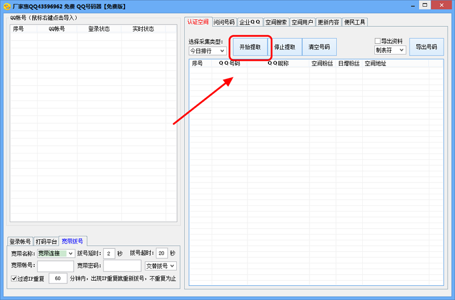Open the 问问号码 tab
The image size is (455, 300).
click(224, 22)
